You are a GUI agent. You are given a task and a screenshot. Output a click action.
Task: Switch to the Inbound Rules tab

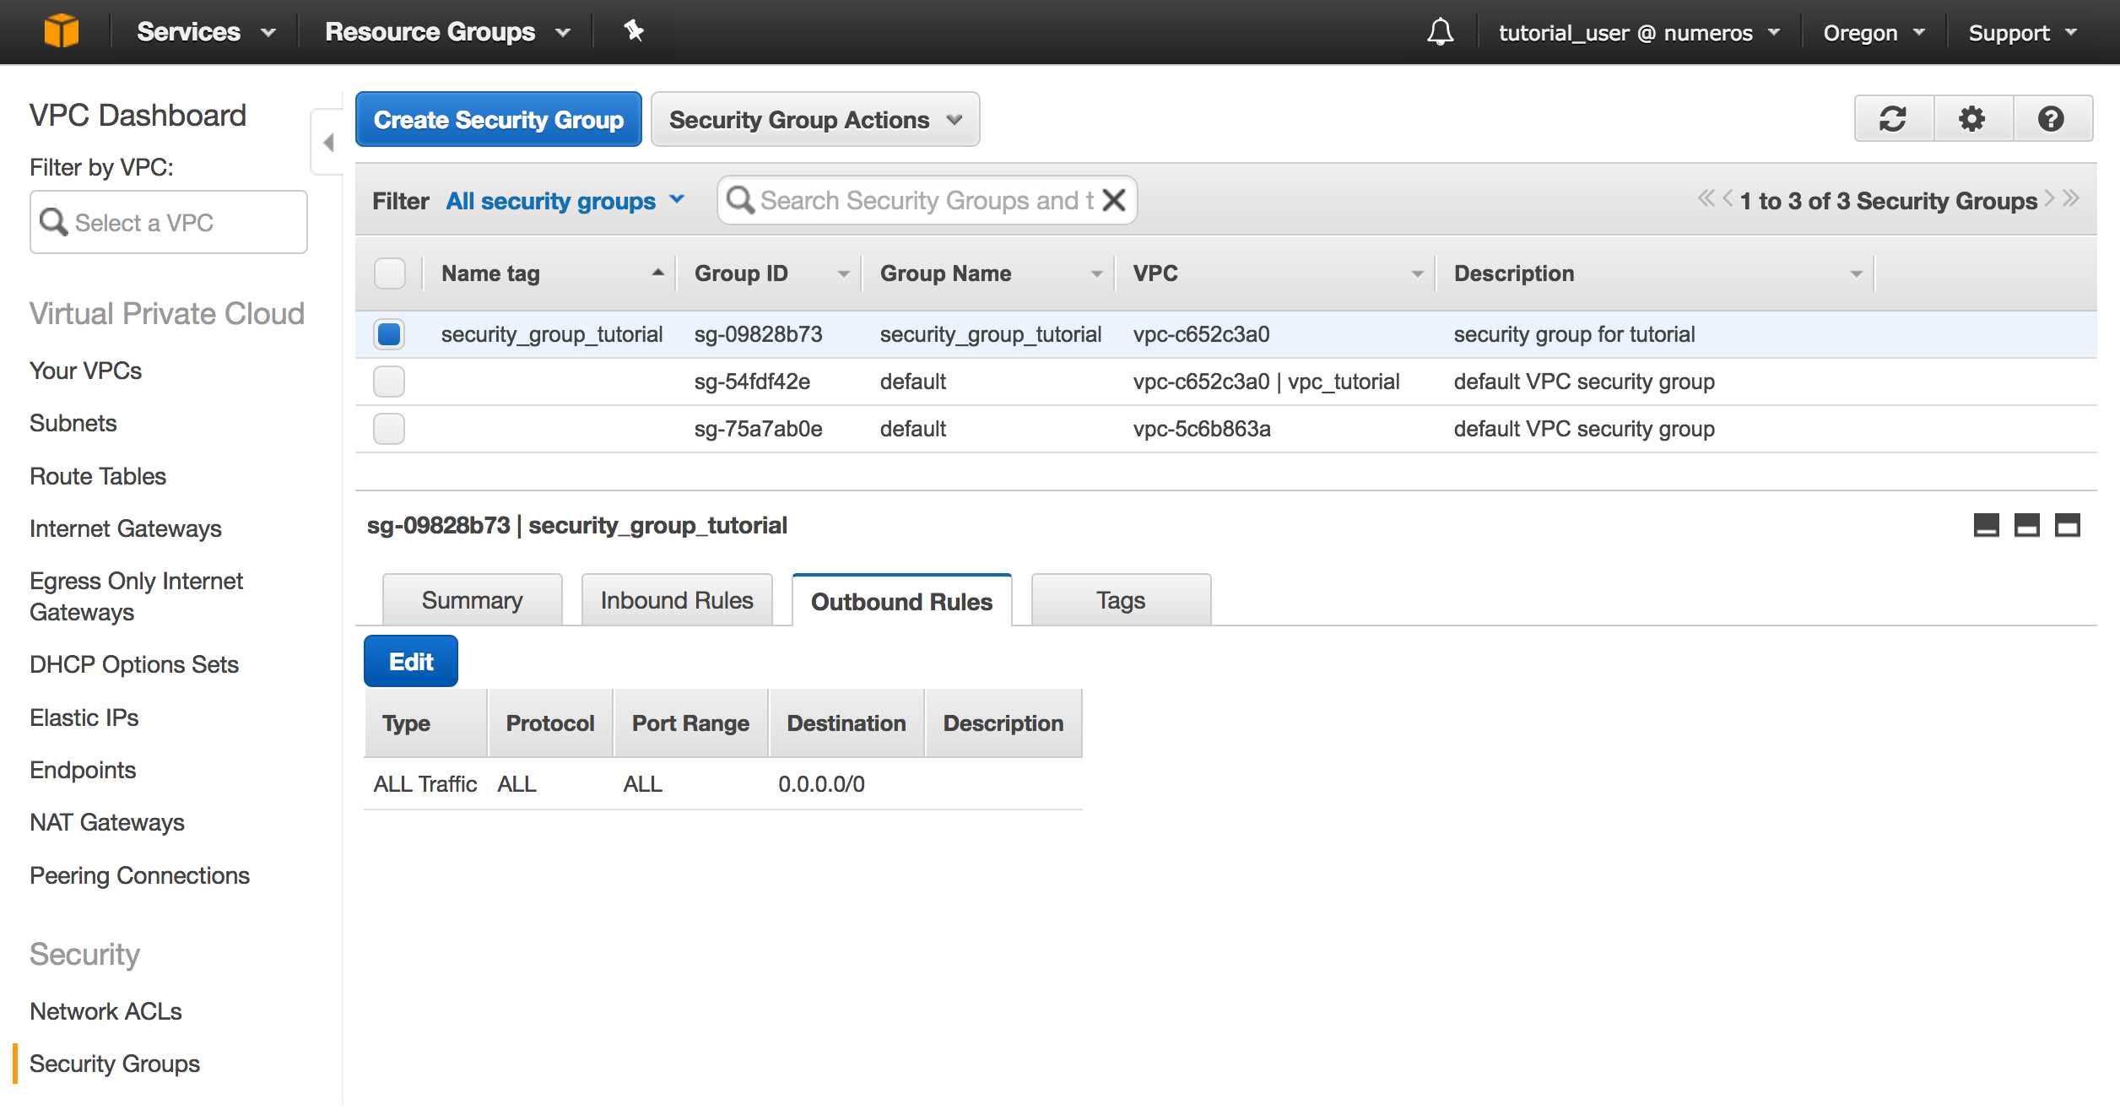(676, 600)
